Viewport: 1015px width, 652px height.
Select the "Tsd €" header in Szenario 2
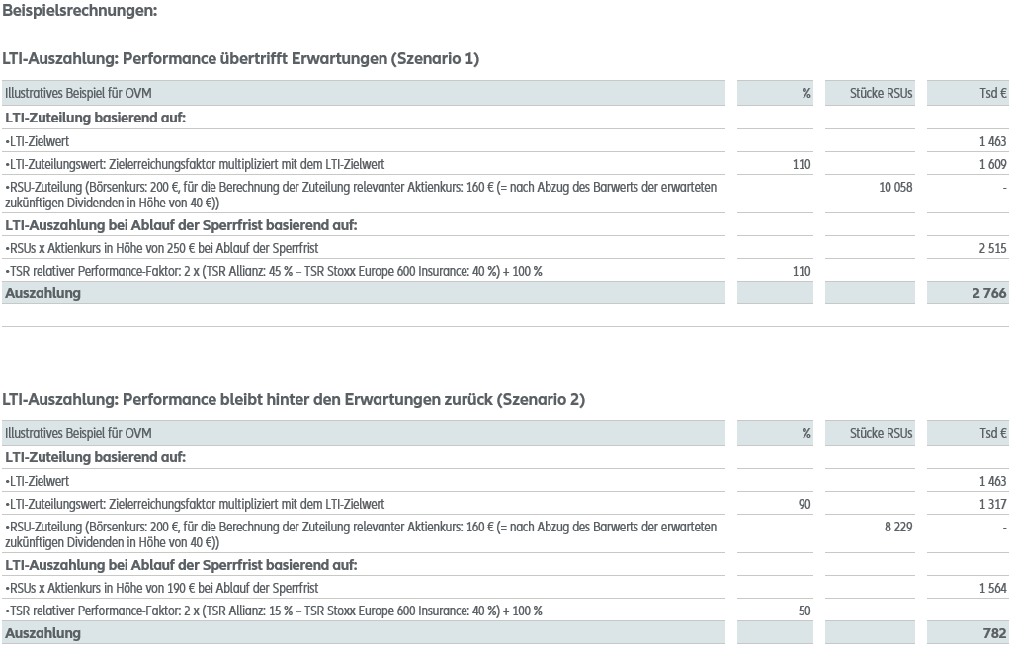tap(992, 434)
